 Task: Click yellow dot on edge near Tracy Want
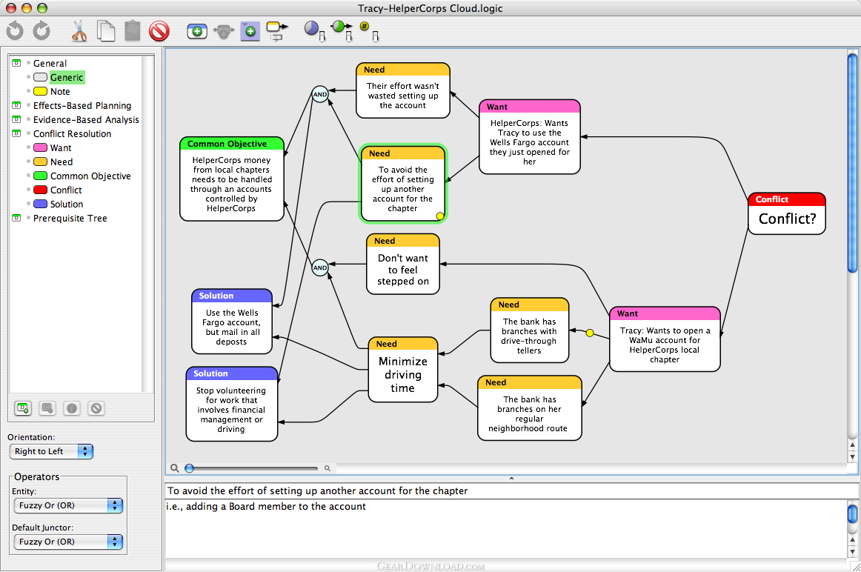click(589, 333)
